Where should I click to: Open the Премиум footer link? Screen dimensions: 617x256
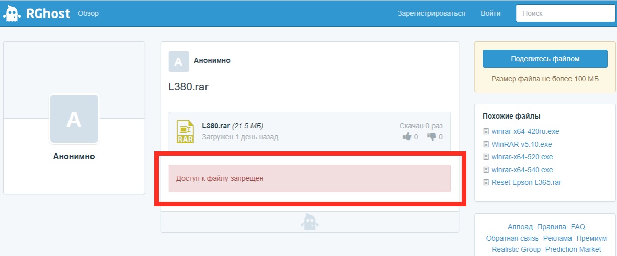pos(591,238)
